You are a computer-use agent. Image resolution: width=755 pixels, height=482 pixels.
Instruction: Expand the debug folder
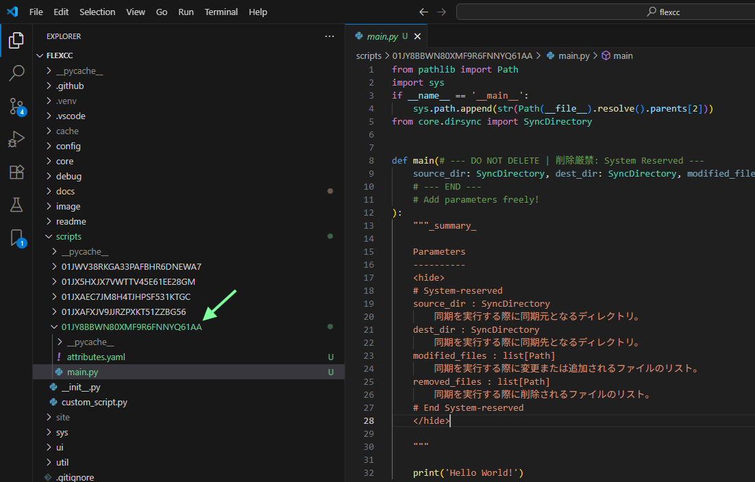pyautogui.click(x=188, y=176)
